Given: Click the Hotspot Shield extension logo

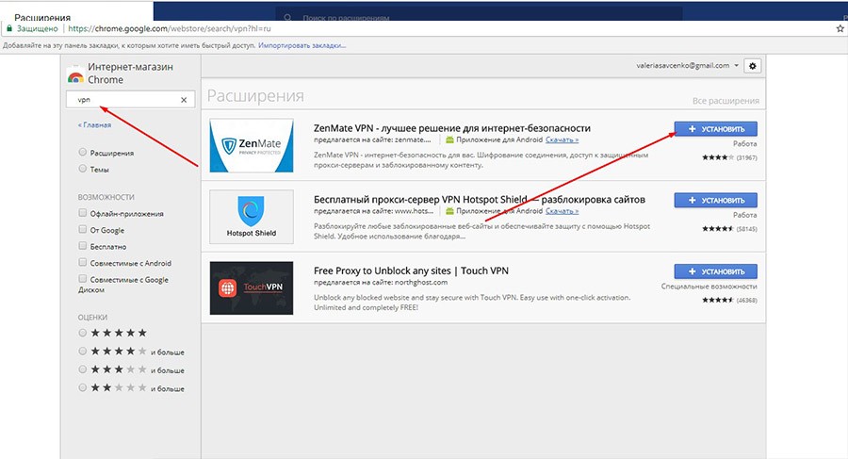Looking at the screenshot, I should coord(252,217).
